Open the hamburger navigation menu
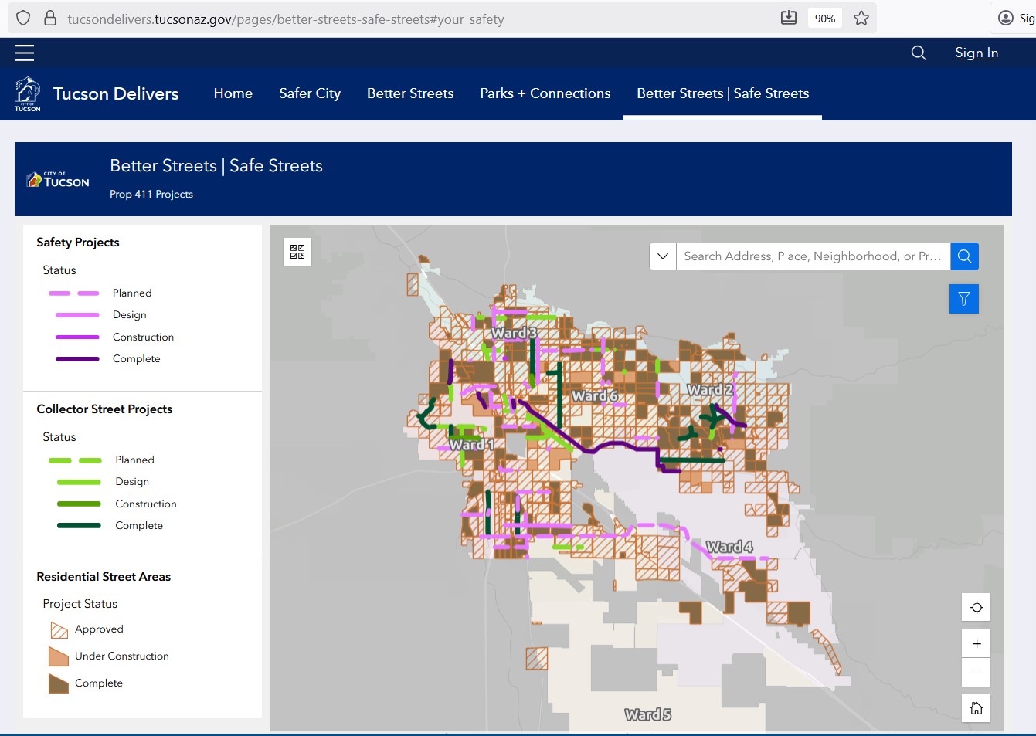Viewport: 1036px width, 736px height. [25, 53]
